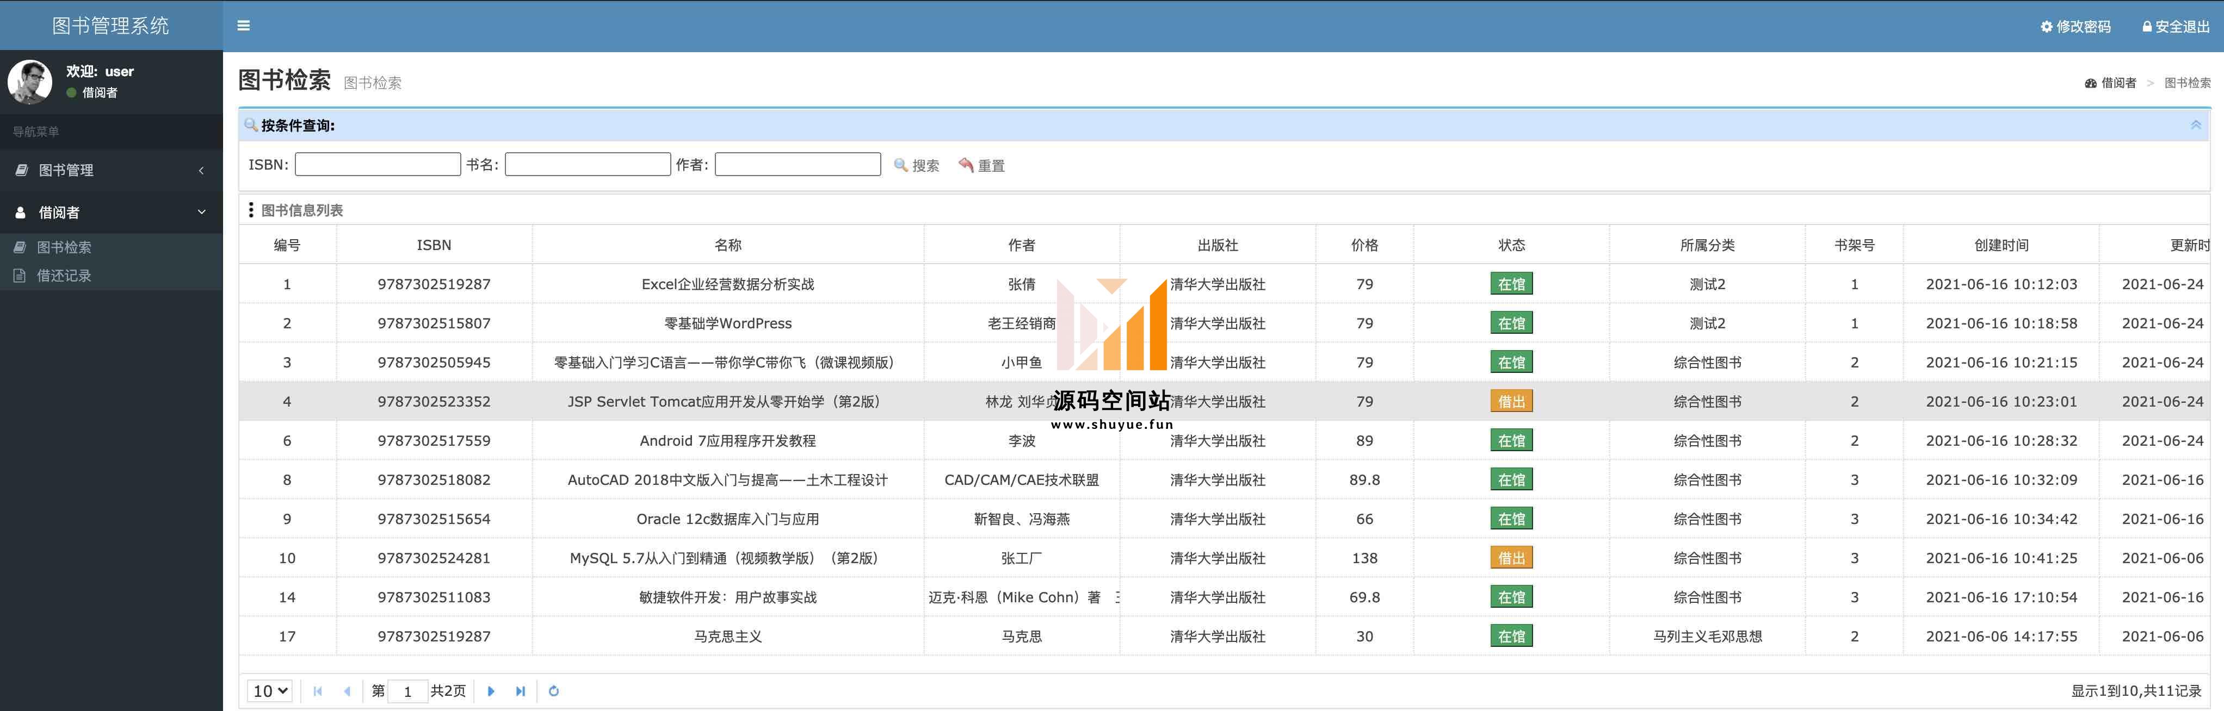Click 安全退出 link in header

click(x=2183, y=27)
